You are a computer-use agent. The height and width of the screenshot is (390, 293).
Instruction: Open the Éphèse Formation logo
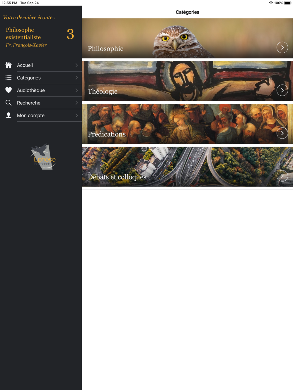(43, 157)
